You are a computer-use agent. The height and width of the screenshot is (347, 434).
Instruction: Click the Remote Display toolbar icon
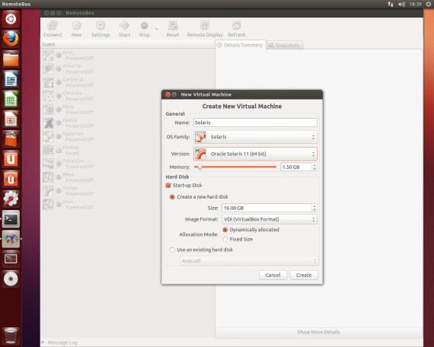[x=205, y=29]
